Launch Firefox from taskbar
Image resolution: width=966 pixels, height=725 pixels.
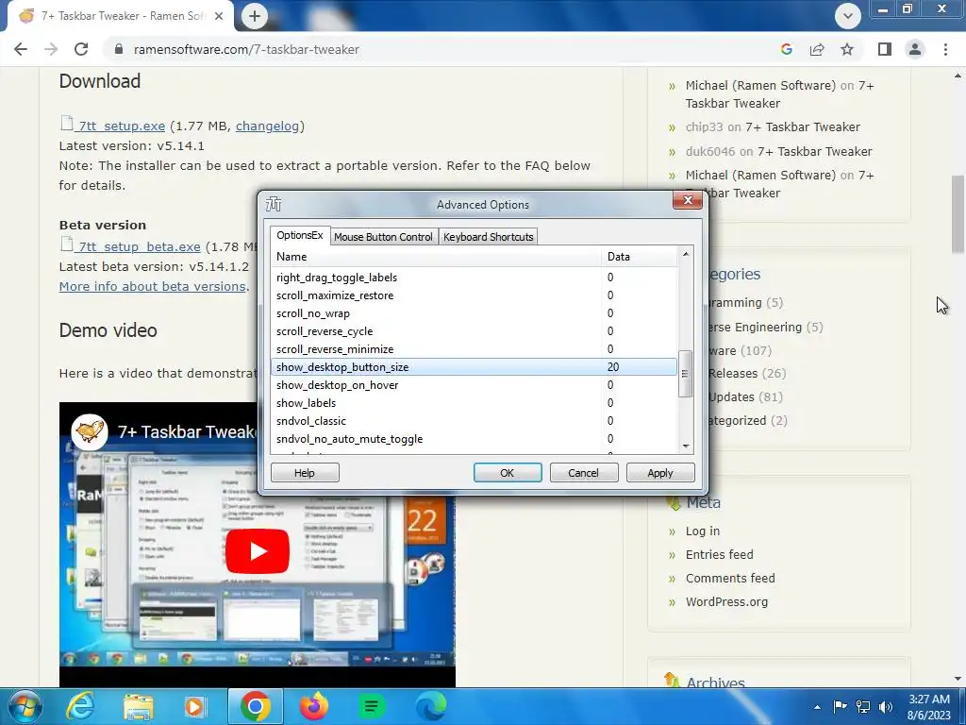click(x=313, y=706)
